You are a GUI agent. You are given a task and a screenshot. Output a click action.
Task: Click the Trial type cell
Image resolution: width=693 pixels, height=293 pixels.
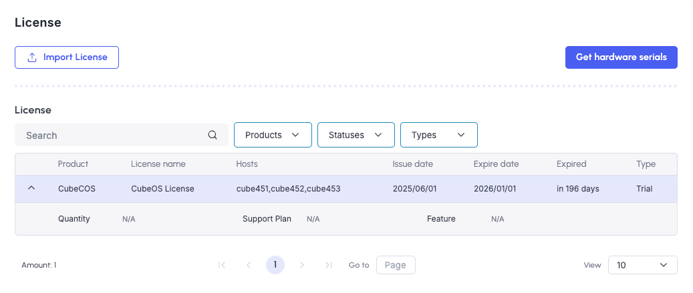pos(644,189)
